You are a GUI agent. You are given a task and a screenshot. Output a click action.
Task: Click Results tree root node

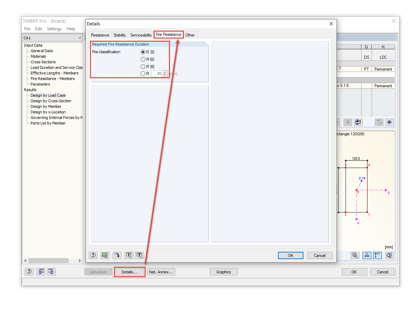30,90
